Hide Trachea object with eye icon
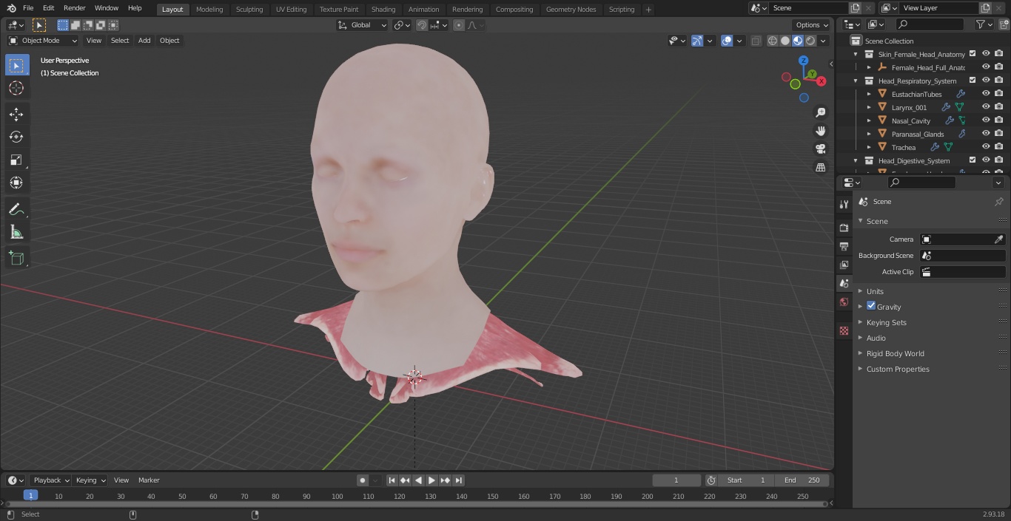1011x521 pixels. pyautogui.click(x=986, y=147)
